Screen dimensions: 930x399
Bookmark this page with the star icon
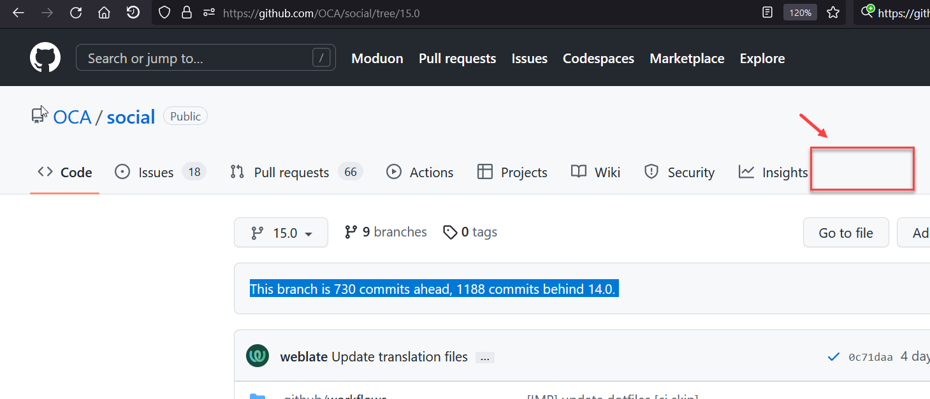coord(832,13)
